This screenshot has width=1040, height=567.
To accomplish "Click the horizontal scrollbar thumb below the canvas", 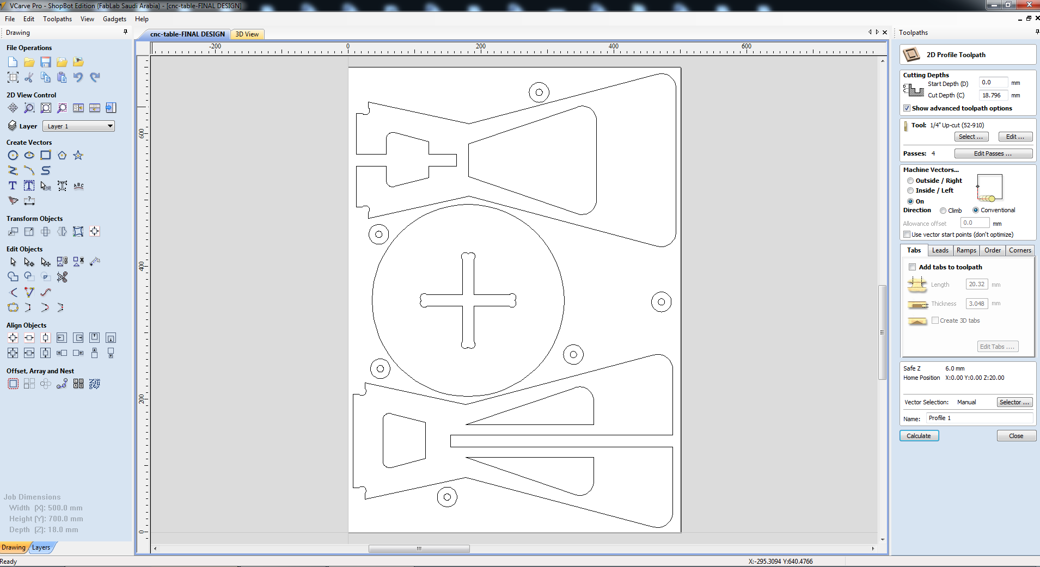I will tap(419, 548).
